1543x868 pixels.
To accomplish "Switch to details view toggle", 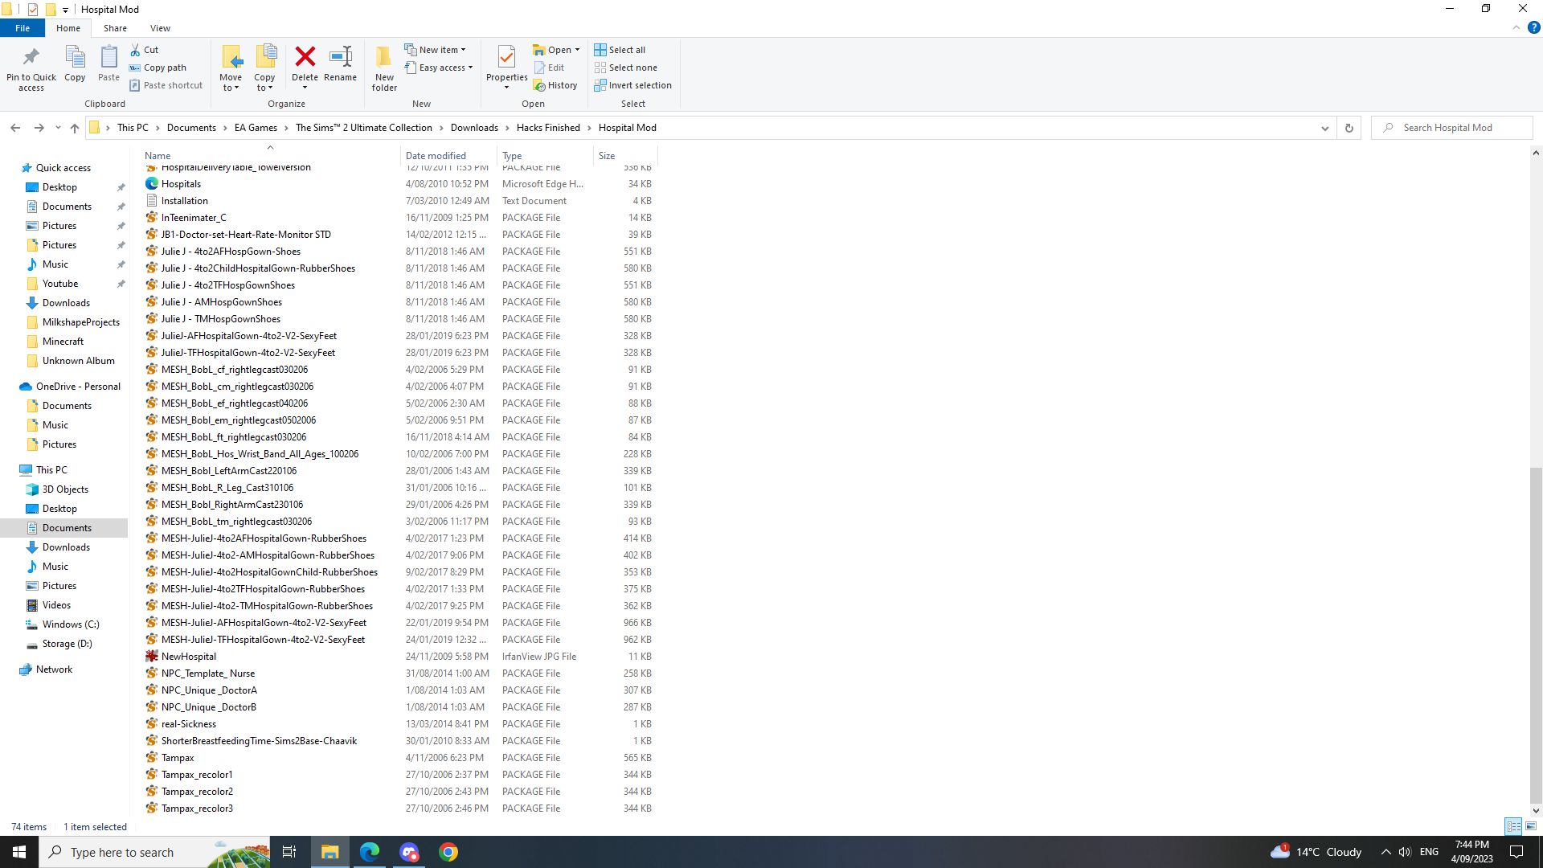I will (1513, 826).
